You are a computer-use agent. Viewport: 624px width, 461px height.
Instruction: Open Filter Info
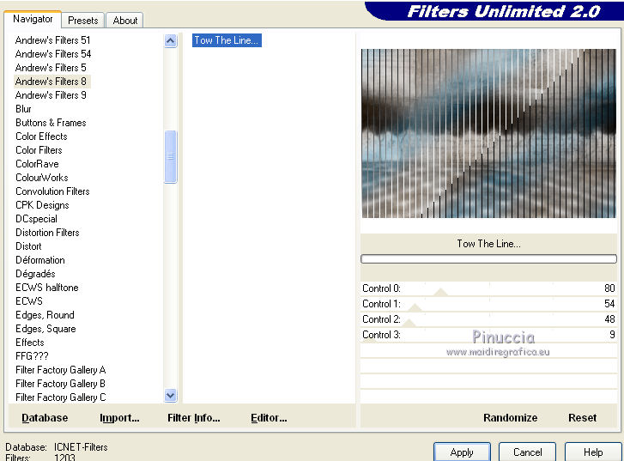pos(194,417)
